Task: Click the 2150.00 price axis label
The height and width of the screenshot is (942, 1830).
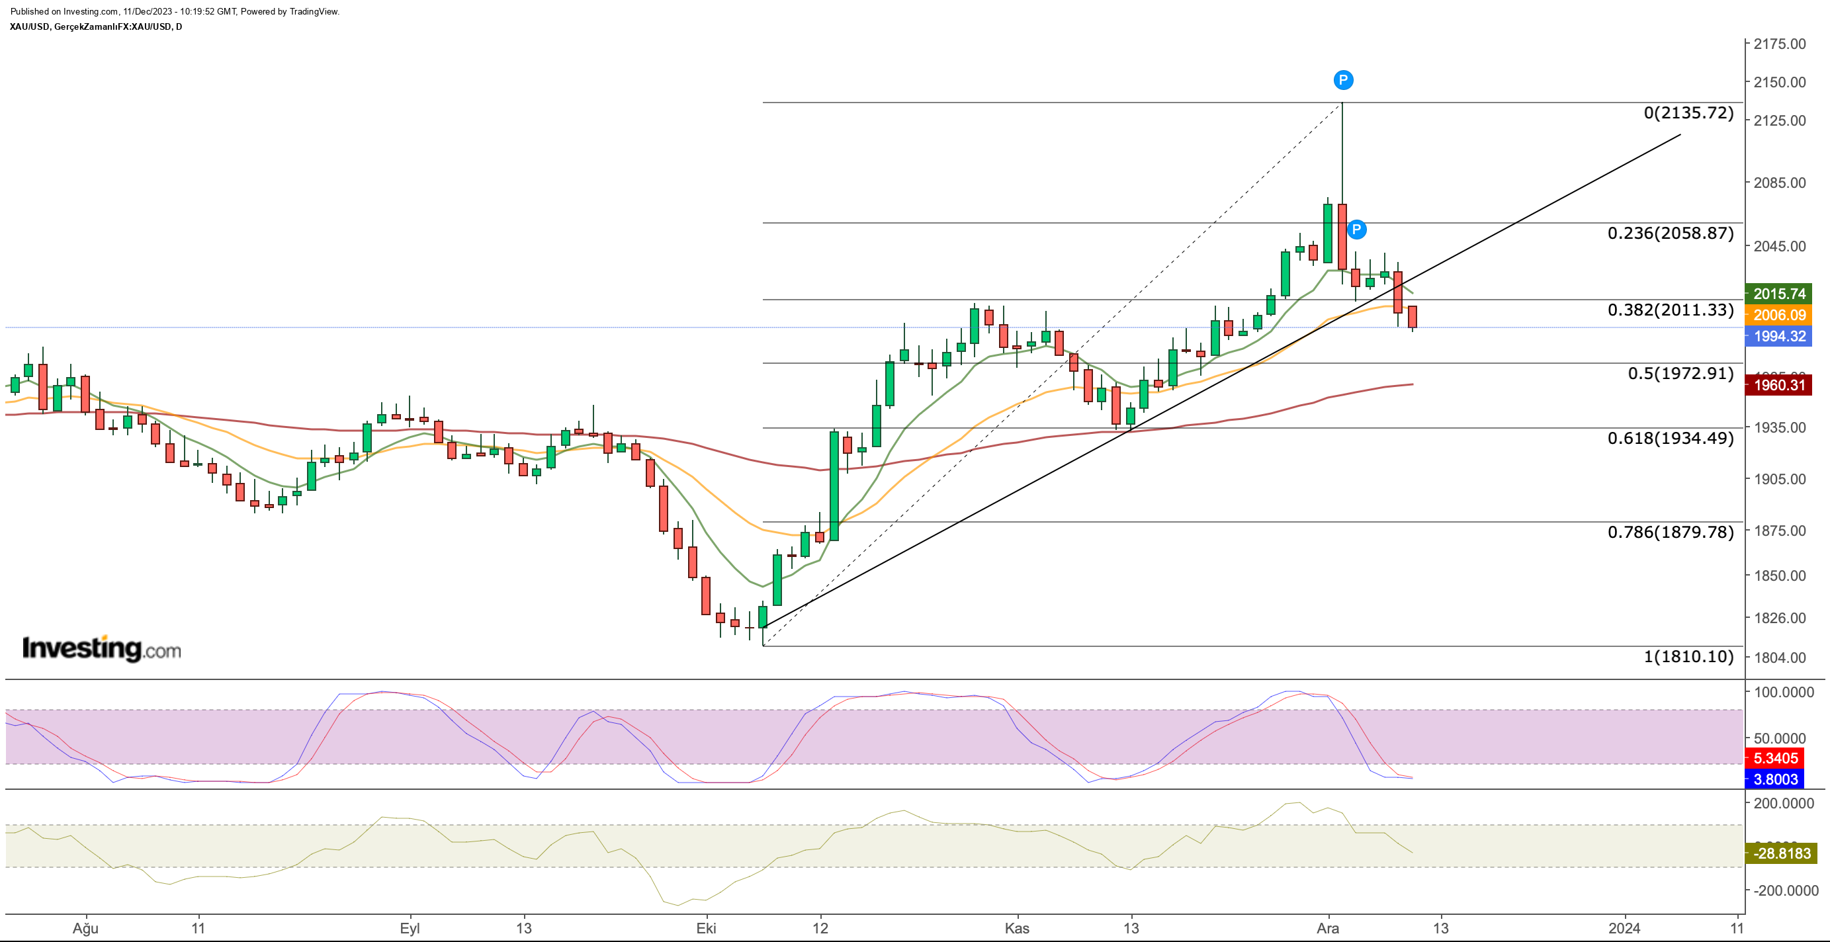Action: coord(1780,83)
